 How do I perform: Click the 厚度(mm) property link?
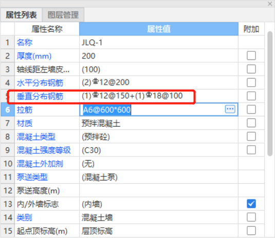tap(34, 56)
